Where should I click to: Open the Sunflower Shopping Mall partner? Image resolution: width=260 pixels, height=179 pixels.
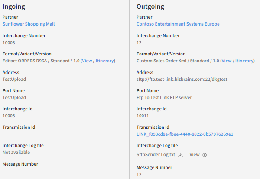(29, 24)
